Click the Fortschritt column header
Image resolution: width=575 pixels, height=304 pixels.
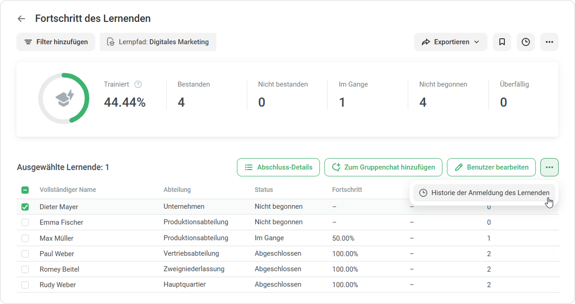(x=347, y=190)
